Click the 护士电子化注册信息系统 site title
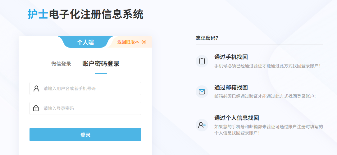 pos(85,14)
